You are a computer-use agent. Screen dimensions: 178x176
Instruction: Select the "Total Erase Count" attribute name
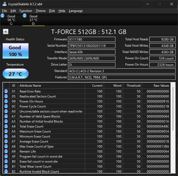point(31,126)
